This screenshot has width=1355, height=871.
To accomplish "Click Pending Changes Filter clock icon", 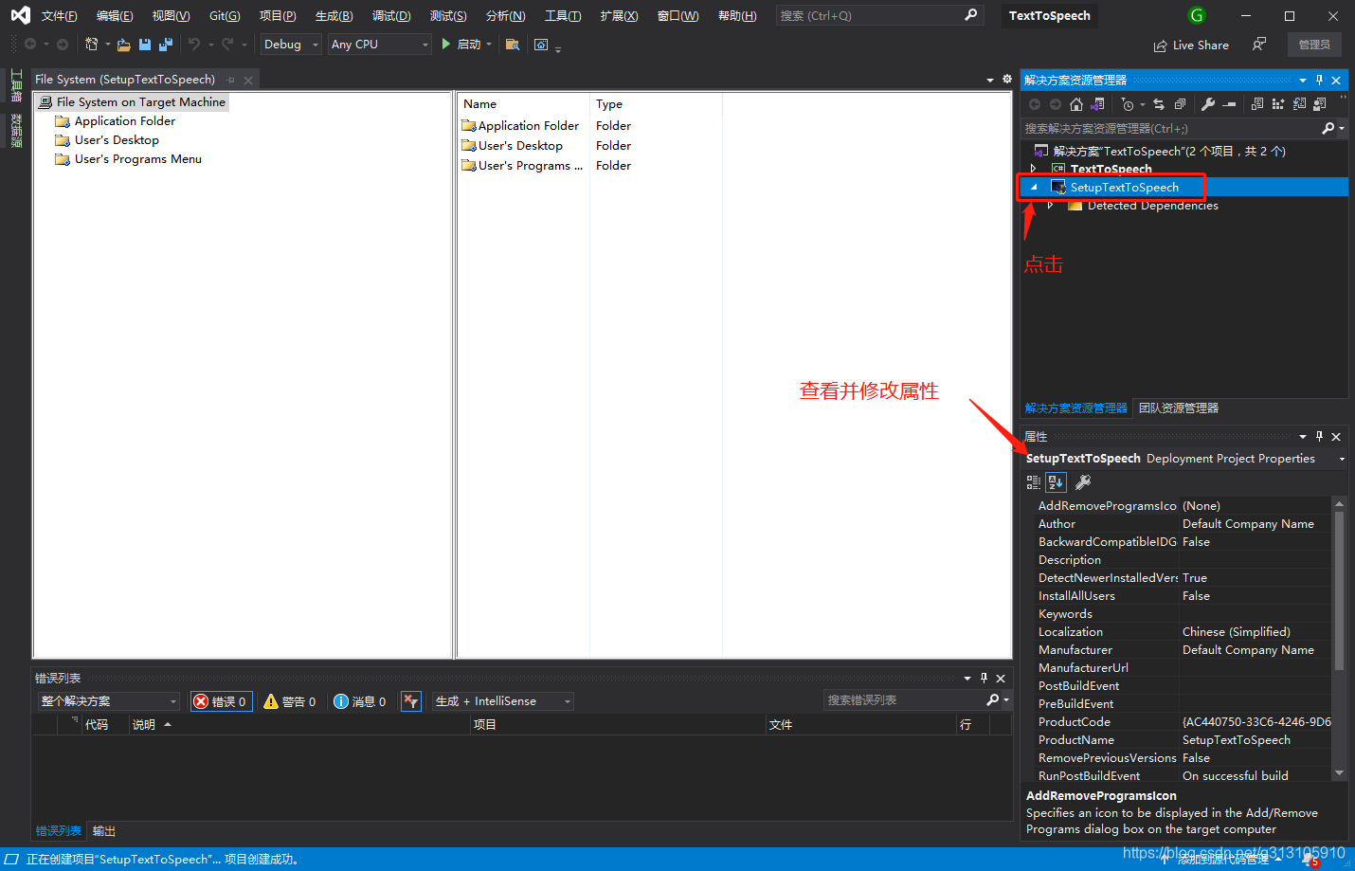I will 1127,104.
